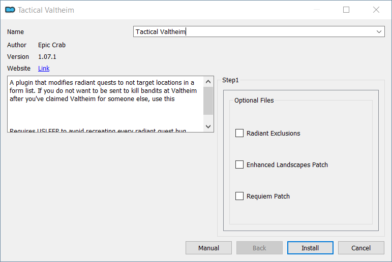Click the Tactical Valtheim title bar text

46,10
